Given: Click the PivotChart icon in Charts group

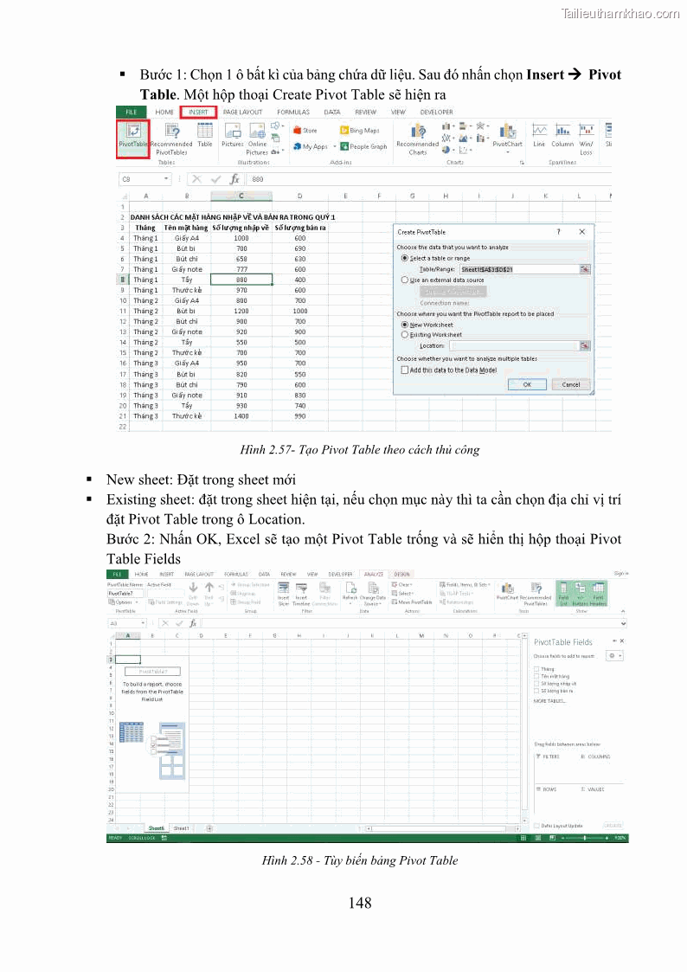Looking at the screenshot, I should point(507,135).
